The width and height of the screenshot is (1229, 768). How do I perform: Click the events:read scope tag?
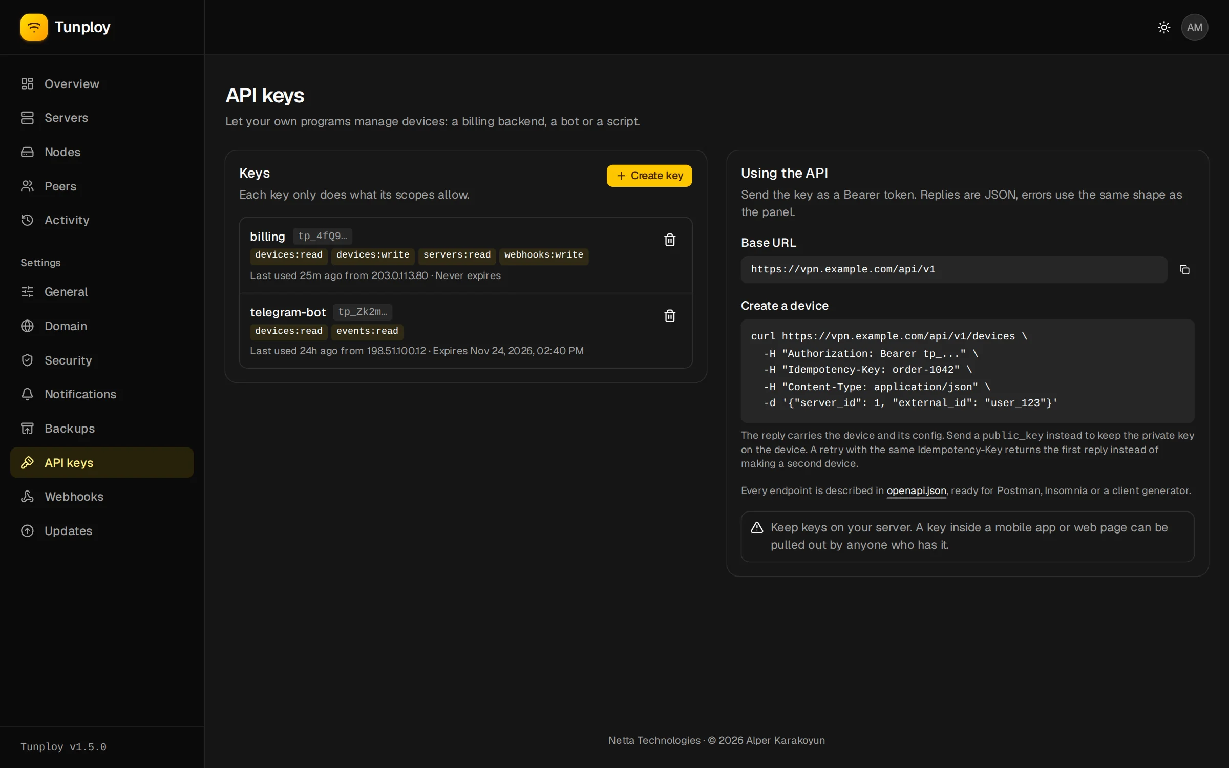click(367, 331)
